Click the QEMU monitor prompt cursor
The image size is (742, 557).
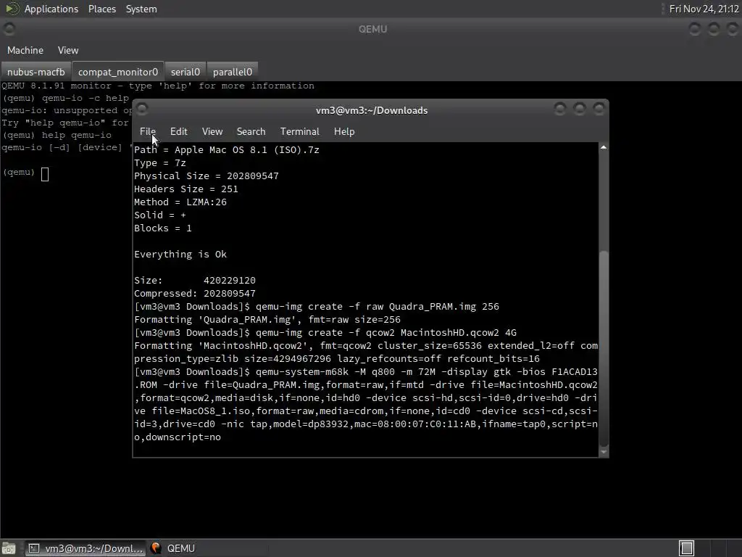coord(45,174)
